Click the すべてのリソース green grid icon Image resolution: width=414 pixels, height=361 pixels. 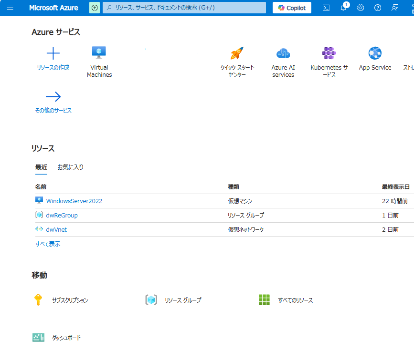264,300
